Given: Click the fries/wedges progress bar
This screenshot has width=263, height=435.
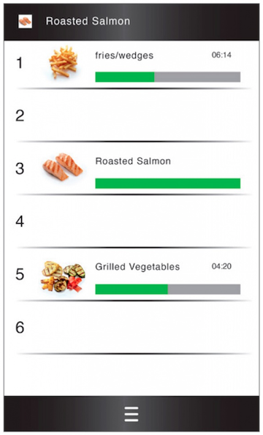Looking at the screenshot, I should [168, 77].
